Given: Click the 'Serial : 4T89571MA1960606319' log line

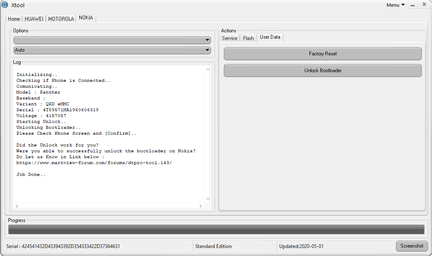Looking at the screenshot, I should [57, 110].
